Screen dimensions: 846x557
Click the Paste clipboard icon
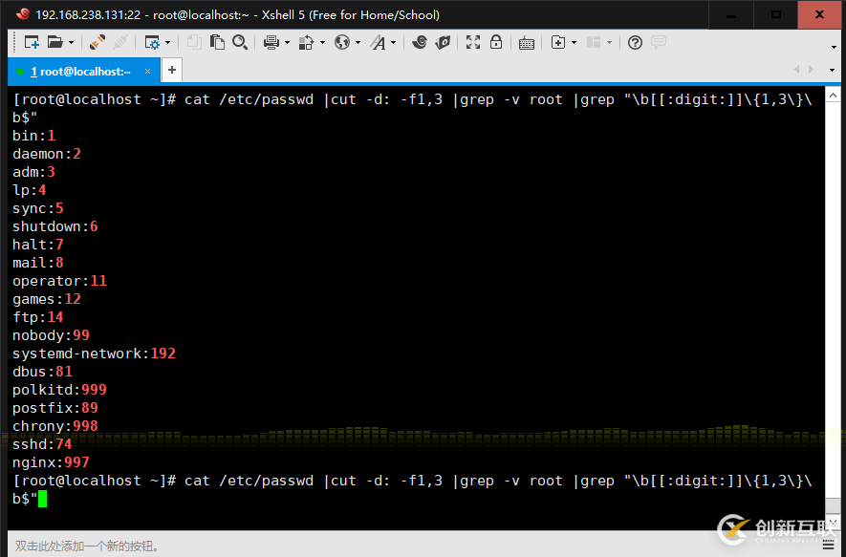click(217, 42)
